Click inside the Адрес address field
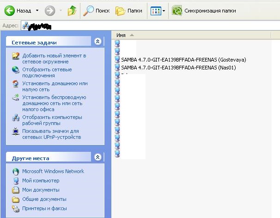Screen dimensions: 280x218 [150, 25]
